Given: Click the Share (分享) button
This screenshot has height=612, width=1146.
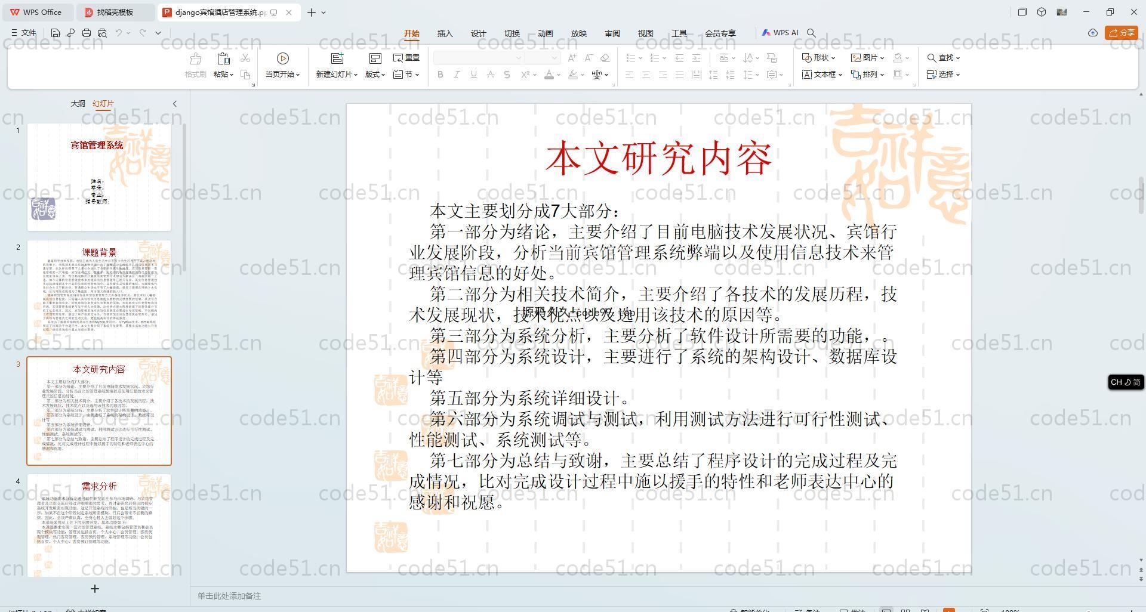Looking at the screenshot, I should pyautogui.click(x=1122, y=33).
